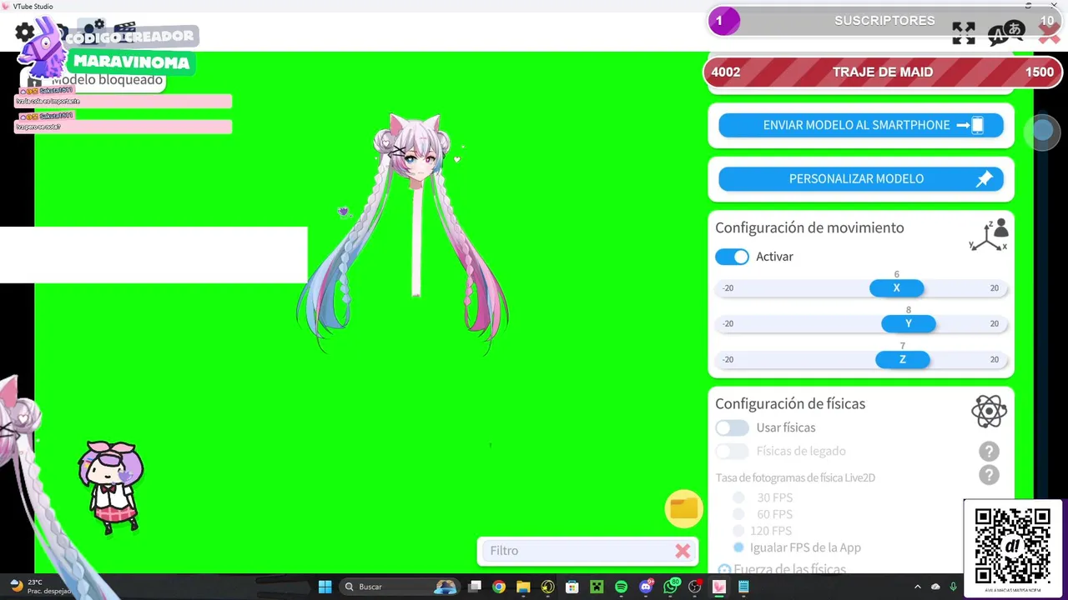Clear the Filtro field with red X

pyautogui.click(x=683, y=551)
